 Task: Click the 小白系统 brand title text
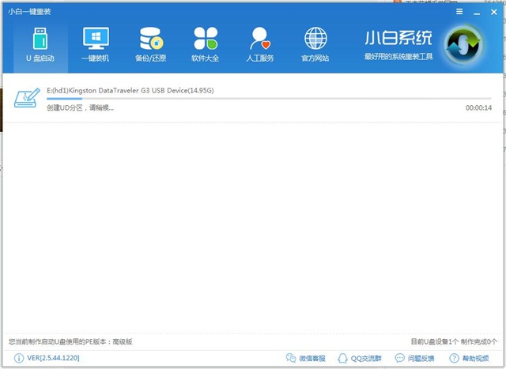coord(398,38)
